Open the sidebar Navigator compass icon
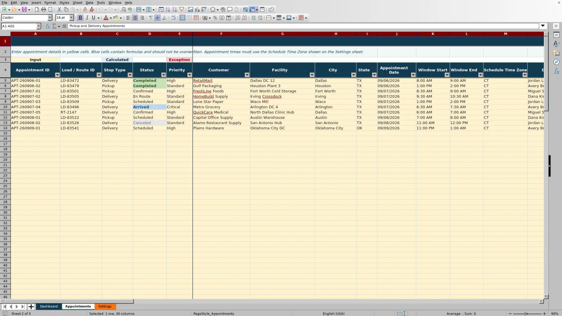 pyautogui.click(x=556, y=62)
